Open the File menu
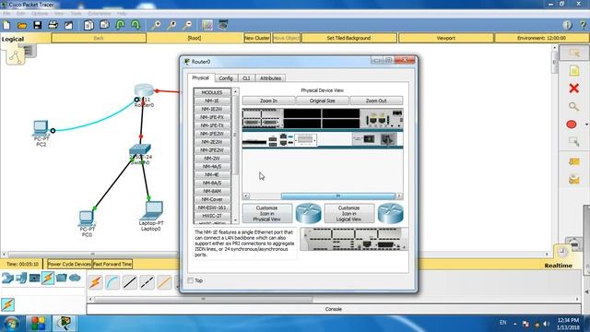 coord(6,13)
